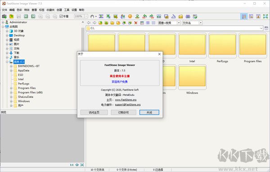Click the 关闭 button in About dialog
Viewport: 270px width, 172px height.
[x=149, y=113]
